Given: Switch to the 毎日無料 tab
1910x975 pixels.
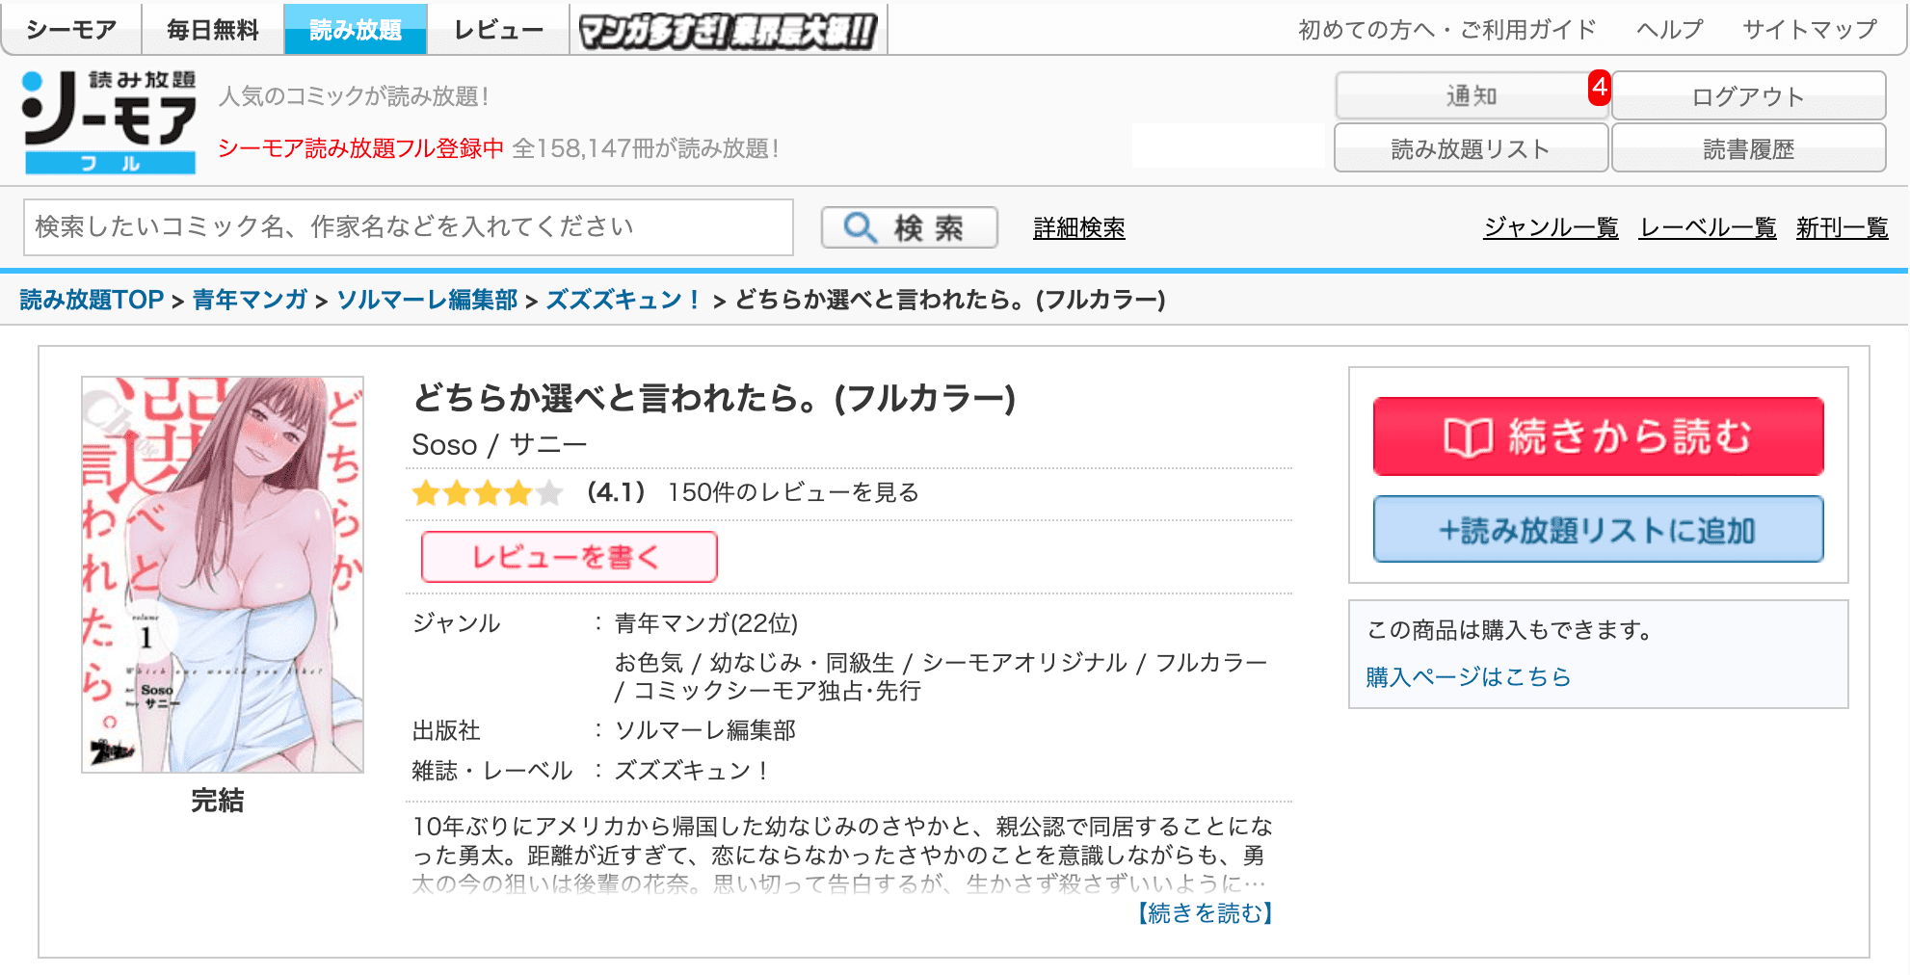Looking at the screenshot, I should tap(213, 29).
